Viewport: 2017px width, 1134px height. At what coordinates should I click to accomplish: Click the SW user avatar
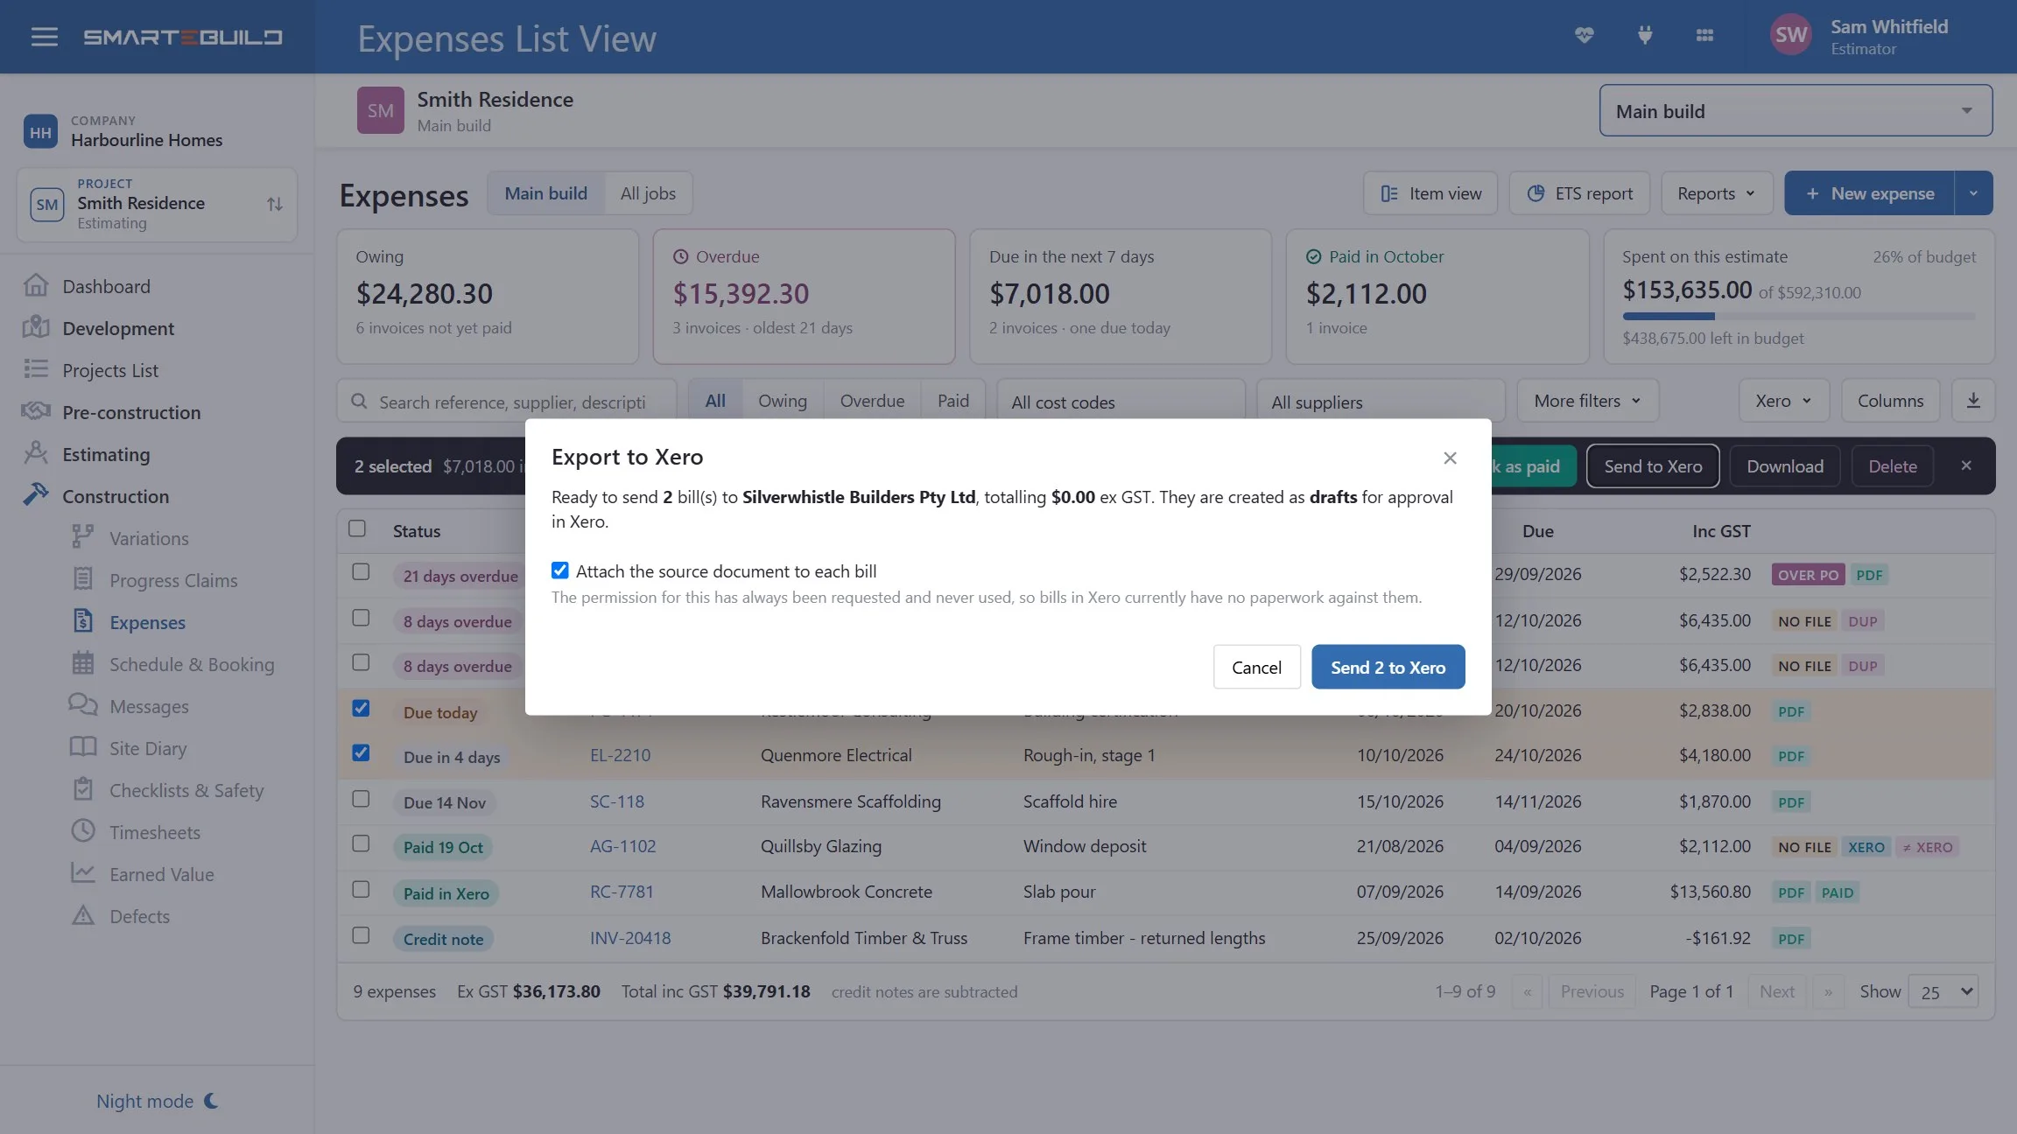coord(1790,35)
